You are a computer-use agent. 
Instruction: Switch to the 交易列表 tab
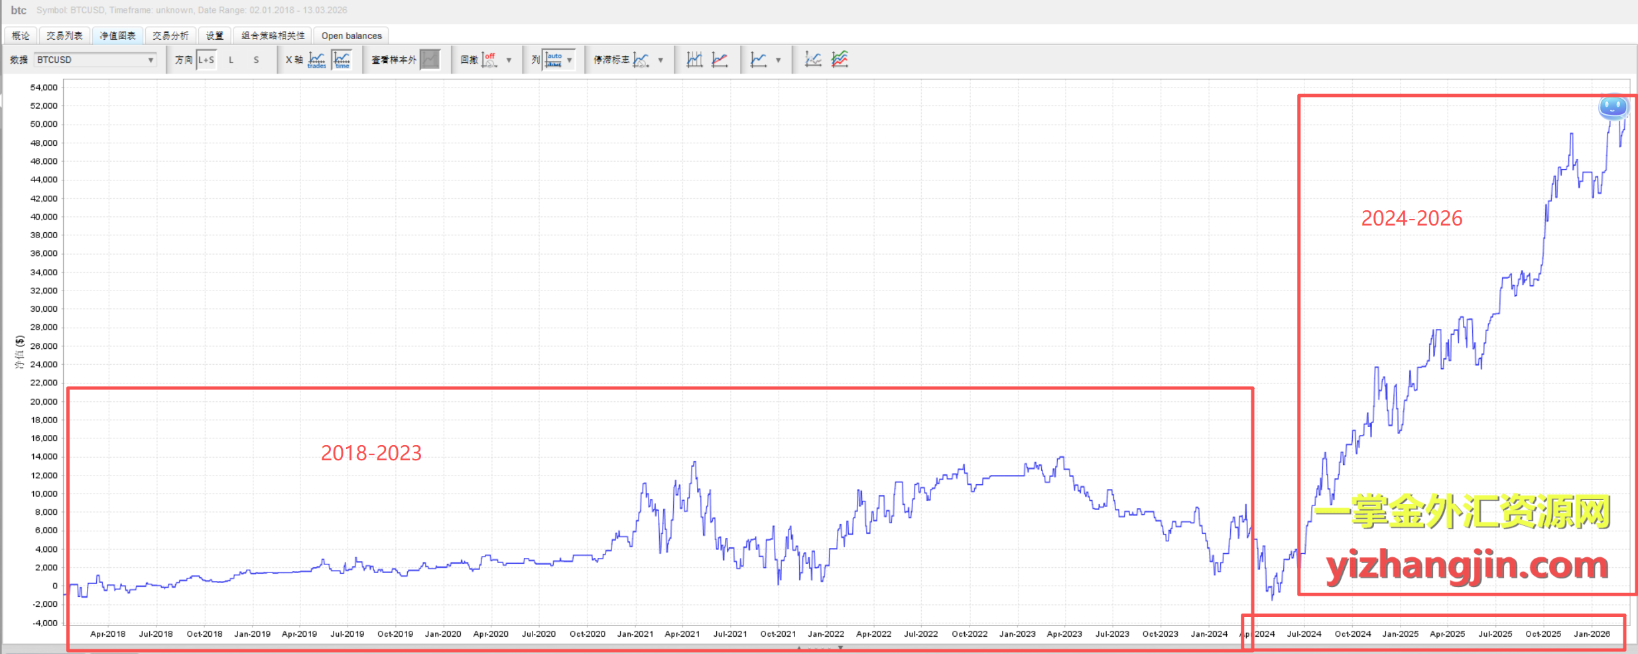tap(64, 36)
